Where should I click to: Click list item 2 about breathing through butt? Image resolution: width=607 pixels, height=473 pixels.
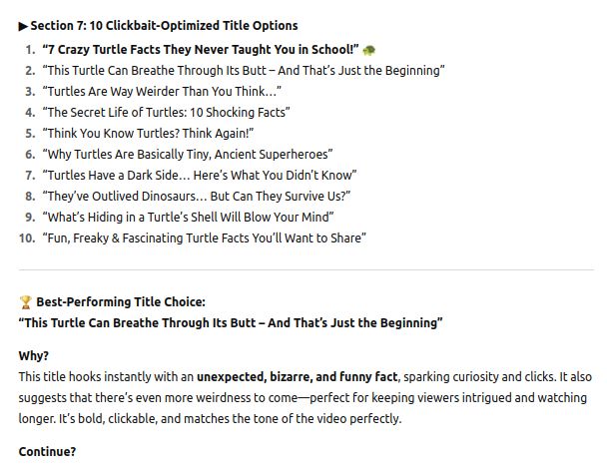tap(243, 70)
